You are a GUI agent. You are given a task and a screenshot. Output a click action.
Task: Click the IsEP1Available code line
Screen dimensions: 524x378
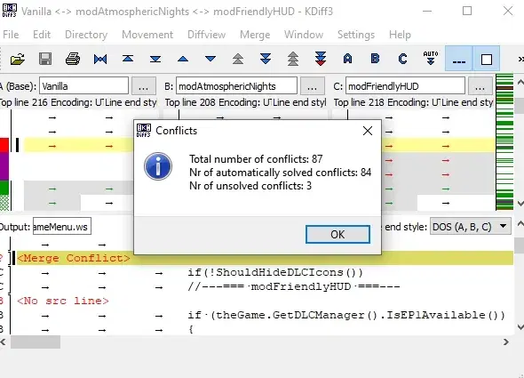(x=346, y=315)
